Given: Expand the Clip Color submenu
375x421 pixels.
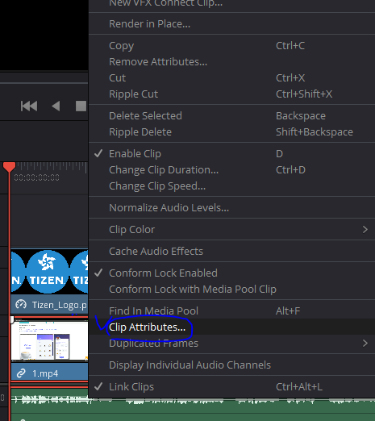Looking at the screenshot, I should pyautogui.click(x=231, y=230).
